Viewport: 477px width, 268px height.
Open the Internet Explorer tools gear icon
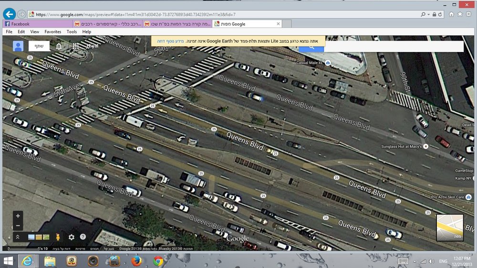pos(469,14)
